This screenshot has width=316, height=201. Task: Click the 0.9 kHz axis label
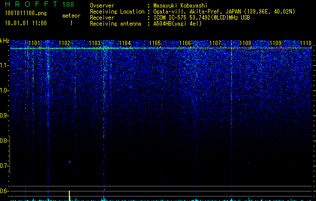click(5, 116)
